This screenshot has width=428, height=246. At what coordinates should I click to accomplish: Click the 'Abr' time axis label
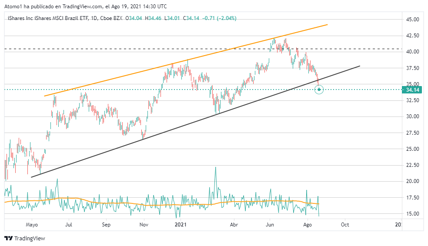[234, 225]
